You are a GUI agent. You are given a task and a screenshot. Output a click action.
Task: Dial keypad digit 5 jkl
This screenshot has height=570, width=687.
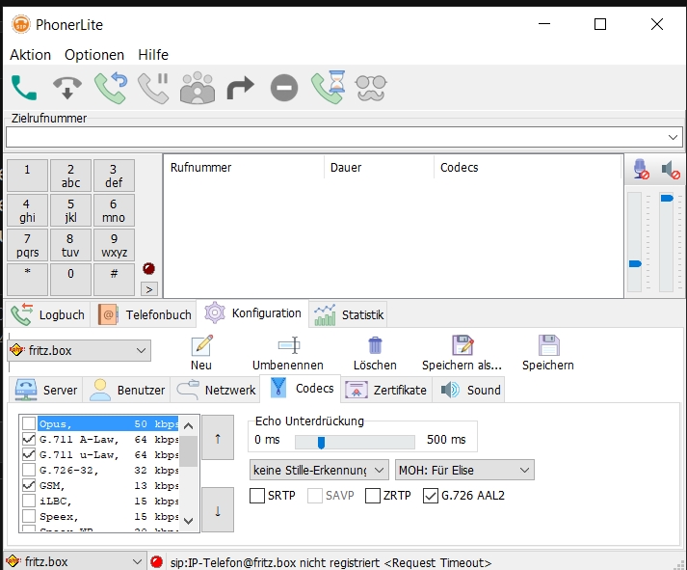(70, 210)
